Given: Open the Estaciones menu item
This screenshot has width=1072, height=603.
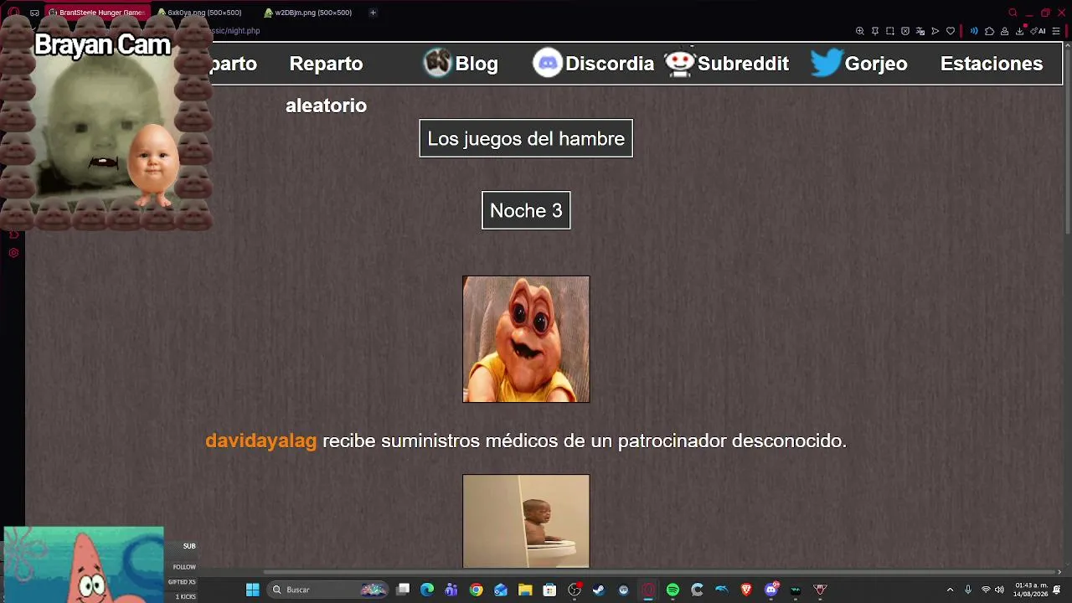Looking at the screenshot, I should click(992, 64).
